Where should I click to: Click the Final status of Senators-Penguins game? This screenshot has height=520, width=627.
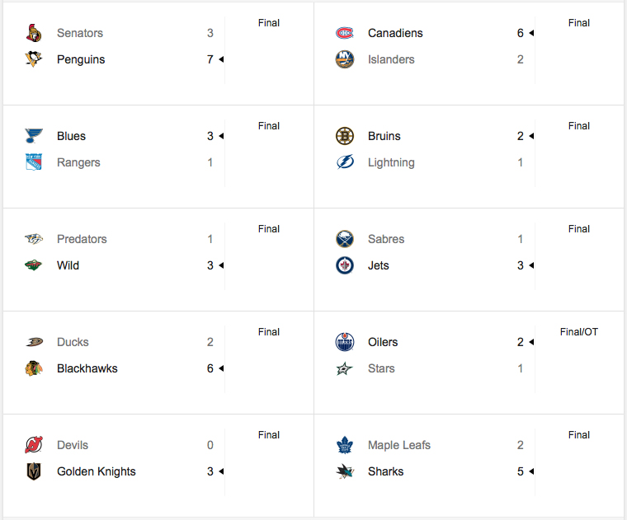(269, 23)
